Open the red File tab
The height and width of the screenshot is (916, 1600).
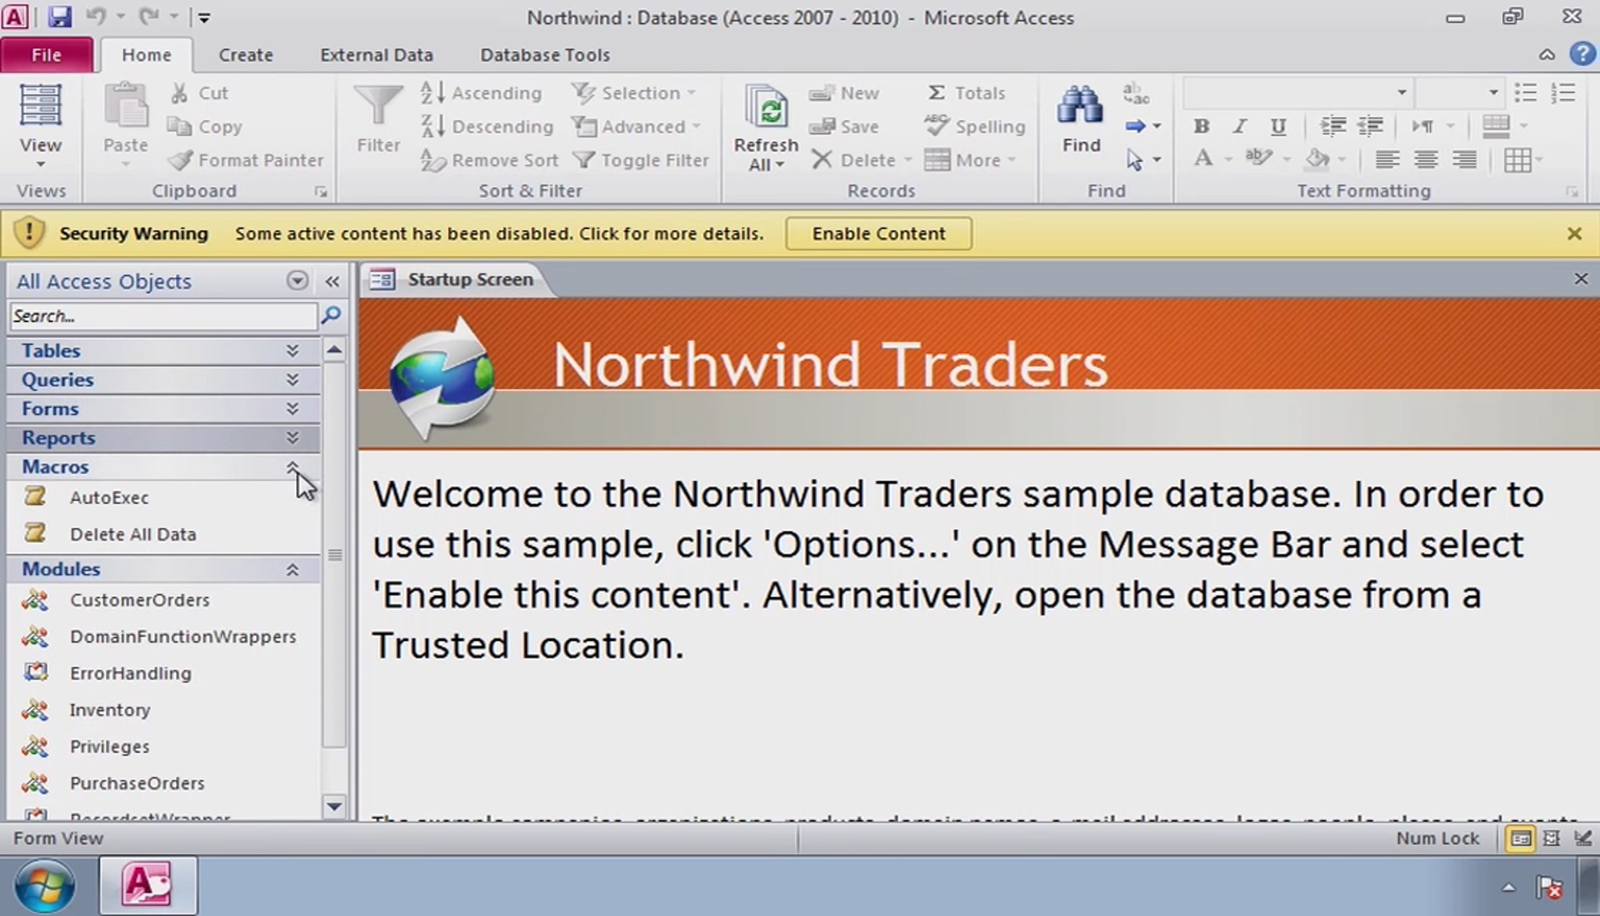click(x=47, y=55)
